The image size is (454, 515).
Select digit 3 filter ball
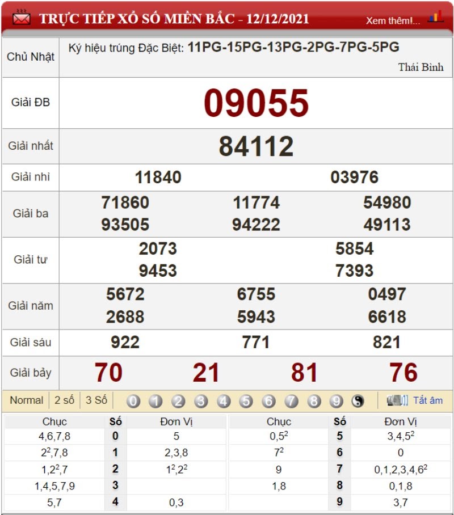pyautogui.click(x=201, y=401)
